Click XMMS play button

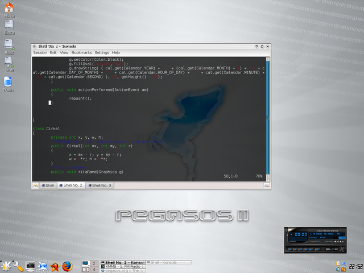[296, 250]
